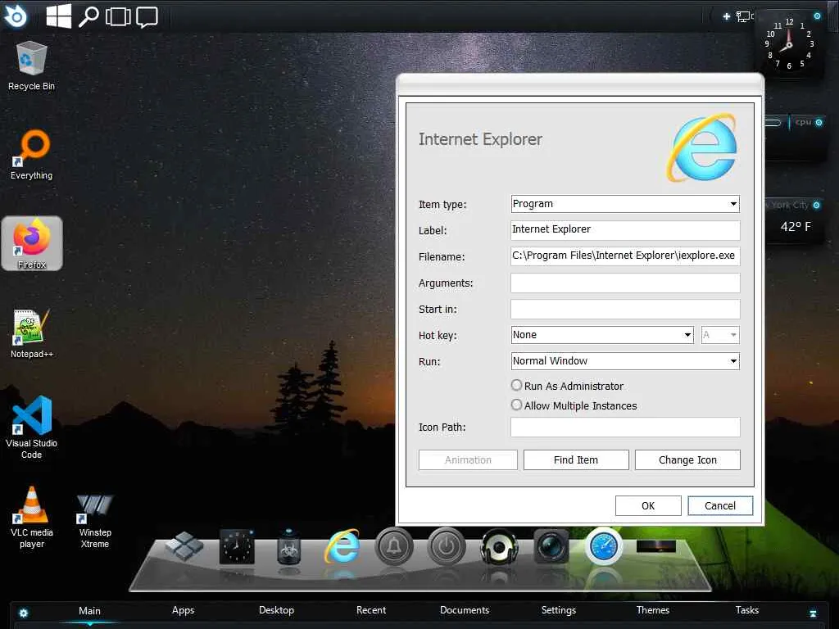Click the 42° F temperature reading
Screen dimensions: 839x629
click(796, 226)
